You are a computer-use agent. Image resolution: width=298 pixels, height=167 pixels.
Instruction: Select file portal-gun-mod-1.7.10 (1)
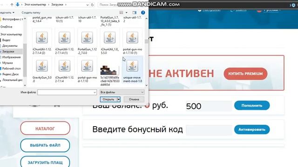(132, 41)
